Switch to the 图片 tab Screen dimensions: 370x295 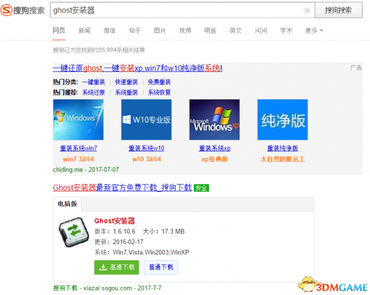[x=160, y=31]
